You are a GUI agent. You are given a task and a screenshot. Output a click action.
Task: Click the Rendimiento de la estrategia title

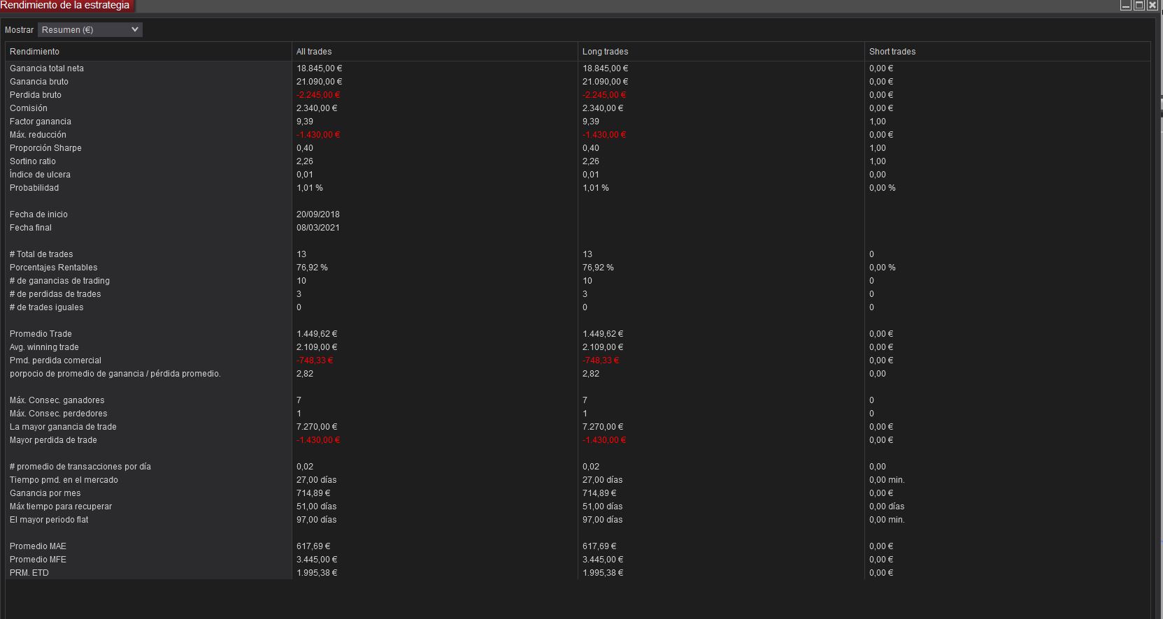click(65, 6)
